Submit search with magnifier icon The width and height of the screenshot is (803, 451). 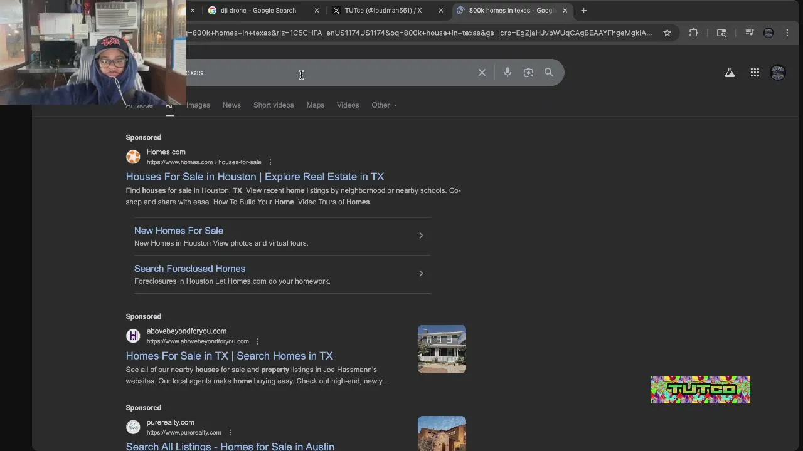549,73
